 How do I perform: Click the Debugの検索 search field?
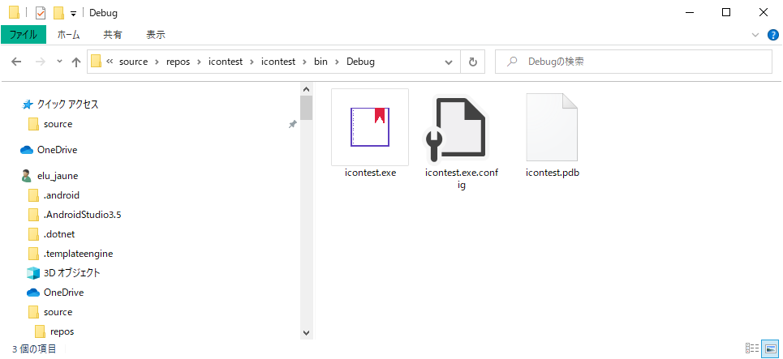click(x=633, y=62)
